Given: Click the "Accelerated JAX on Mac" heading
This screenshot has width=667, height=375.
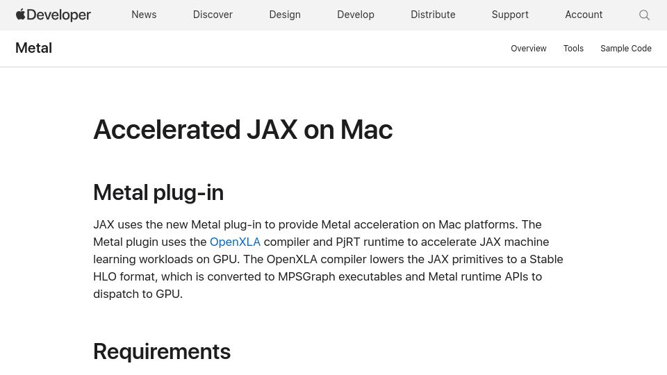Looking at the screenshot, I should (x=243, y=129).
